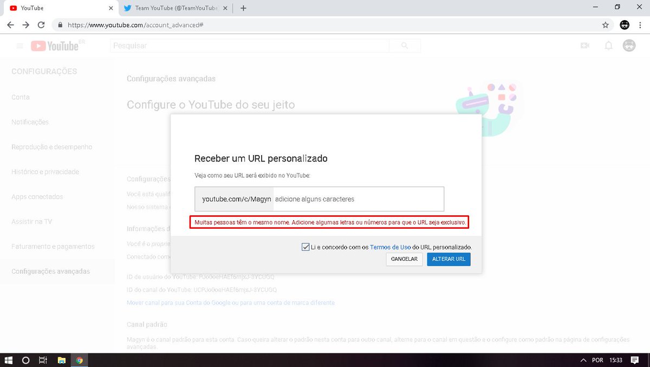Click the custom URL characters input field

coord(358,199)
